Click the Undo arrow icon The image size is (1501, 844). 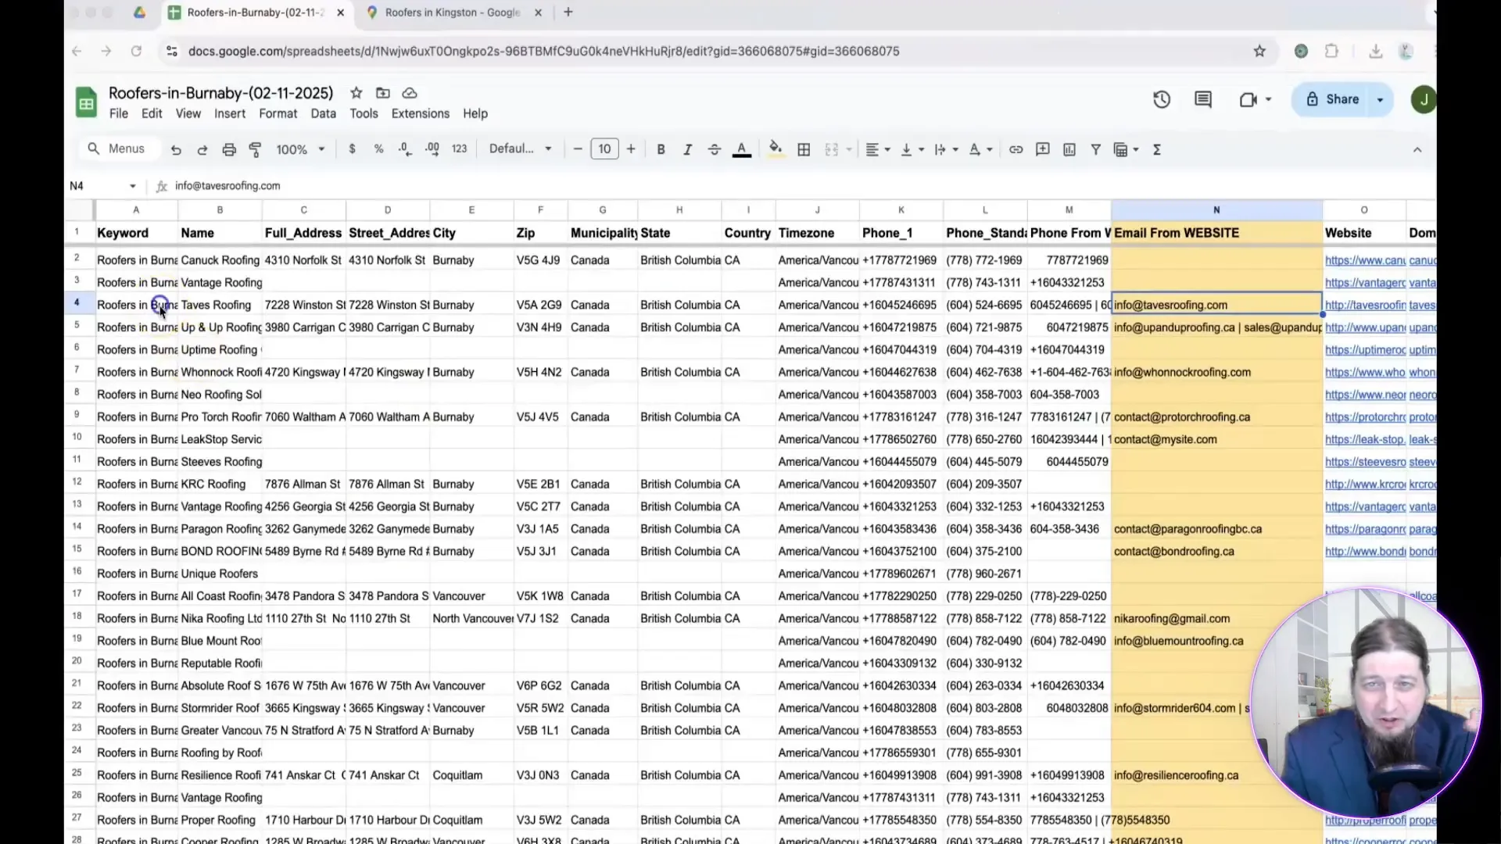176,149
